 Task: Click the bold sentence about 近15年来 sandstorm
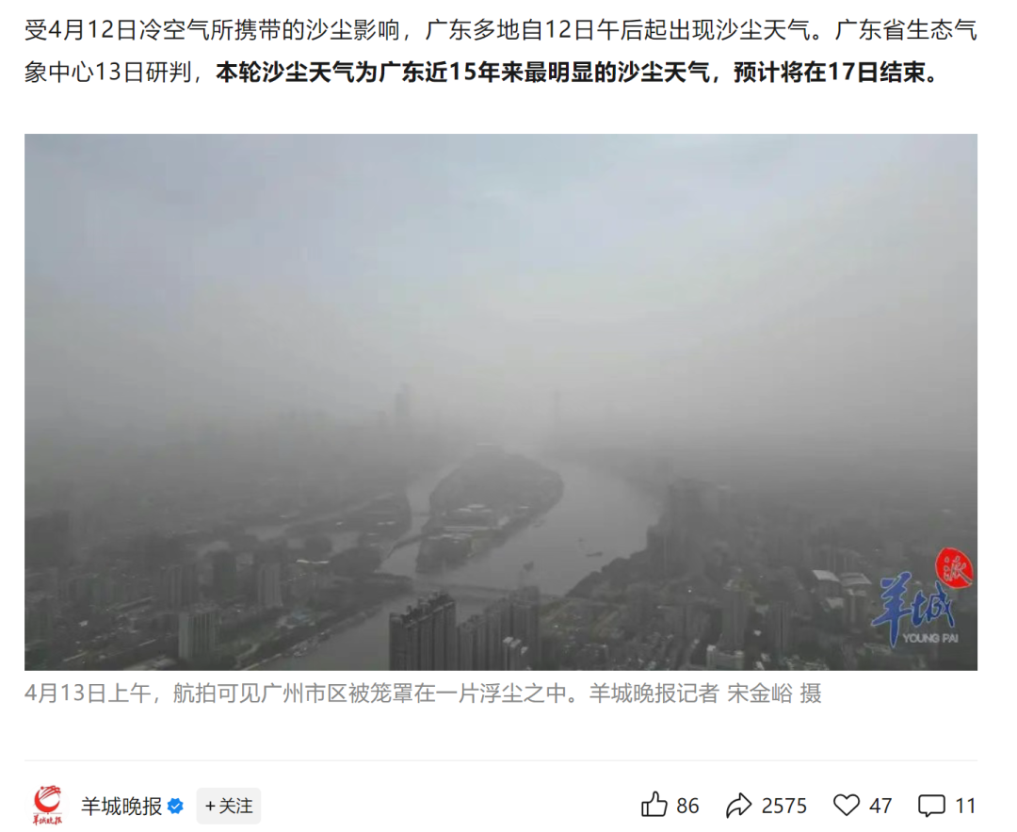tap(577, 73)
